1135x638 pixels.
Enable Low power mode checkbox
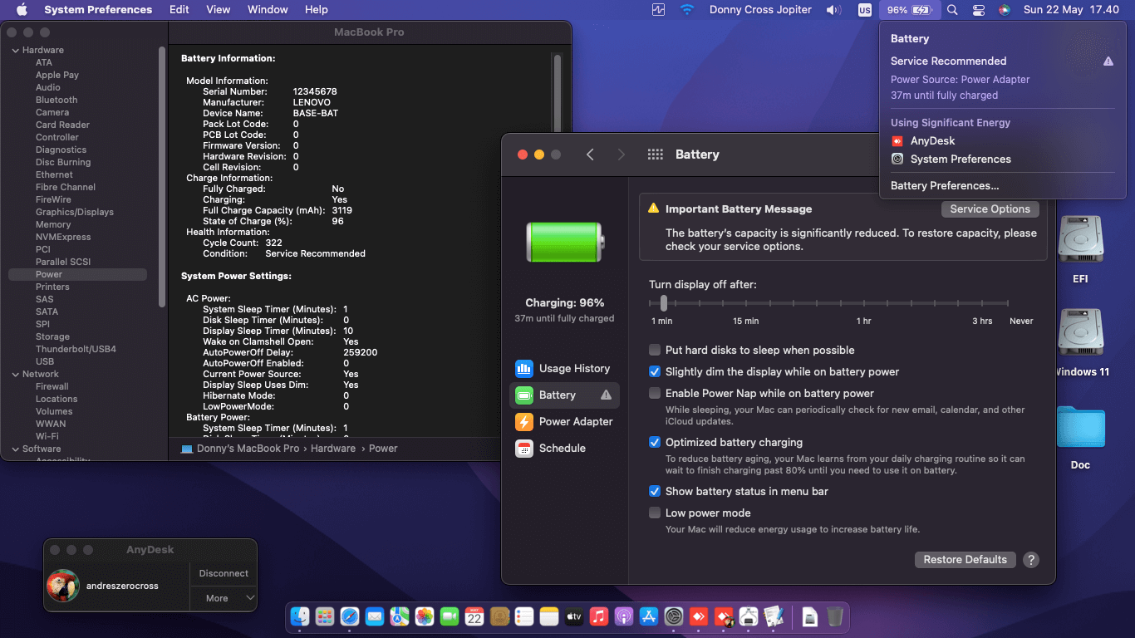tap(655, 513)
